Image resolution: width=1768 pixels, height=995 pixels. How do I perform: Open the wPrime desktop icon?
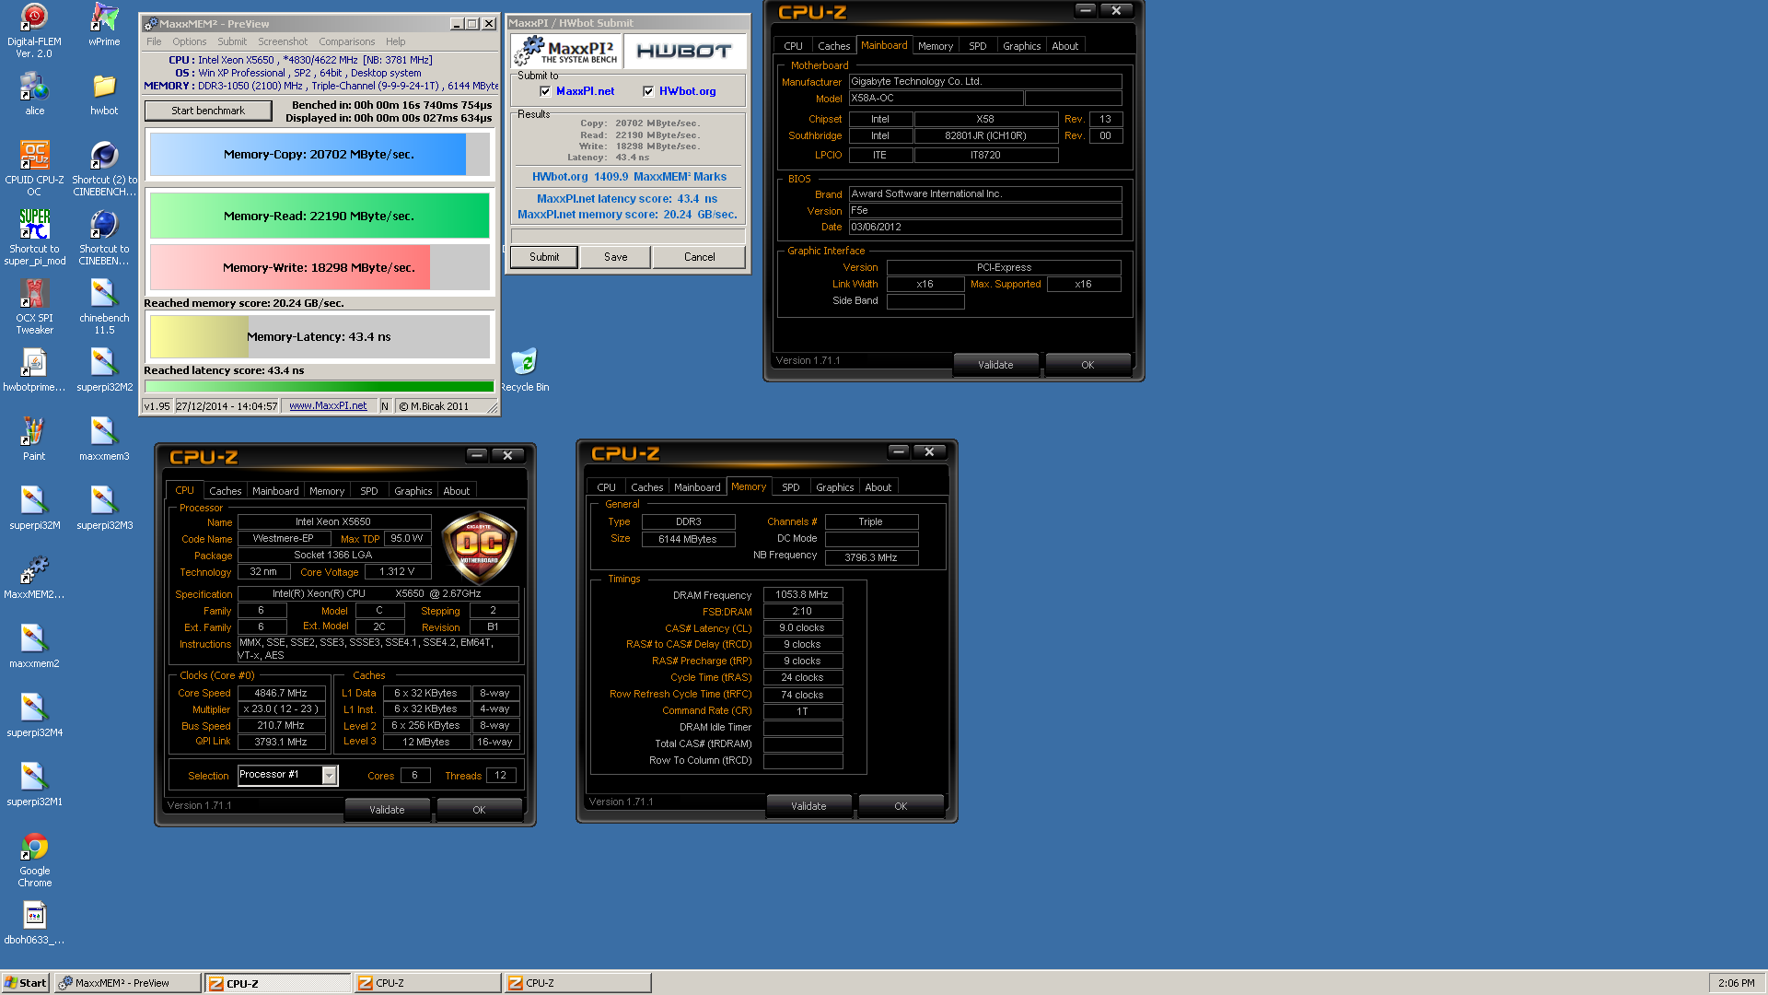pos(104,25)
